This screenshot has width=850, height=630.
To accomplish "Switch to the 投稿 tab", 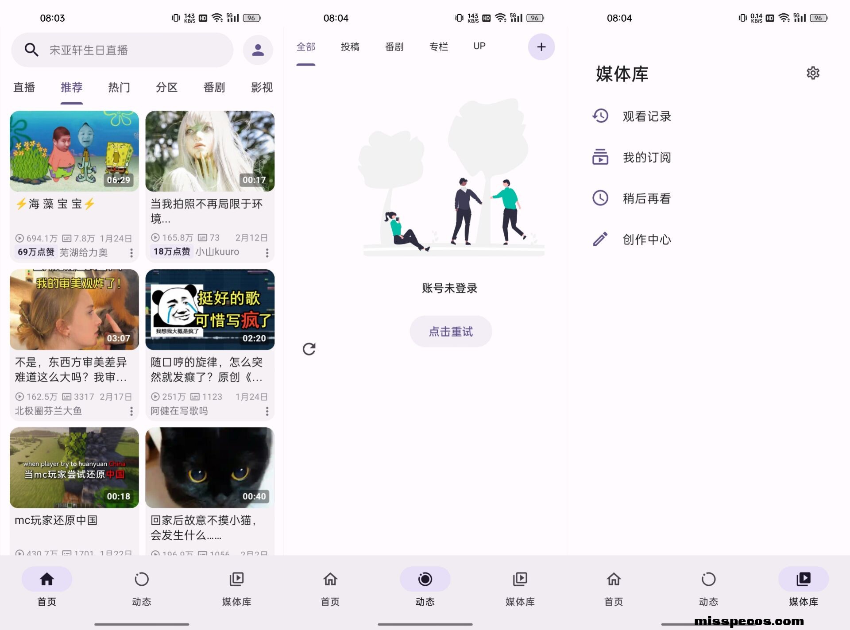I will [x=350, y=46].
